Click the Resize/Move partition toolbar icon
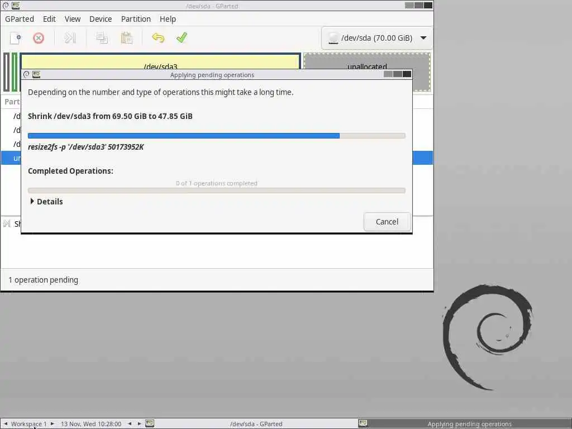The image size is (572, 429). pos(70,38)
